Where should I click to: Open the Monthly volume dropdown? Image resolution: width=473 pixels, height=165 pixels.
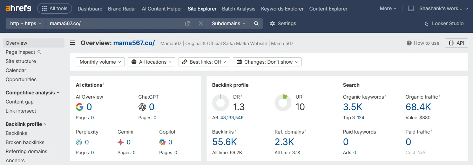100,62
